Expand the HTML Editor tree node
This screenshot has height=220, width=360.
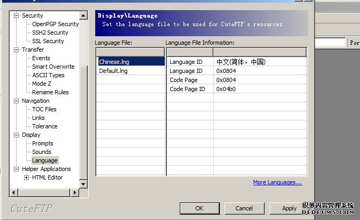click(26, 177)
